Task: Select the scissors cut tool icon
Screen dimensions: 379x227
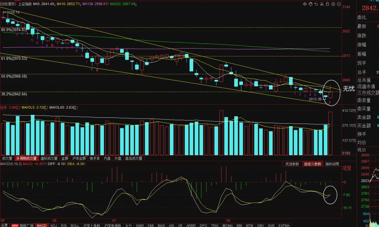Action: [322, 4]
